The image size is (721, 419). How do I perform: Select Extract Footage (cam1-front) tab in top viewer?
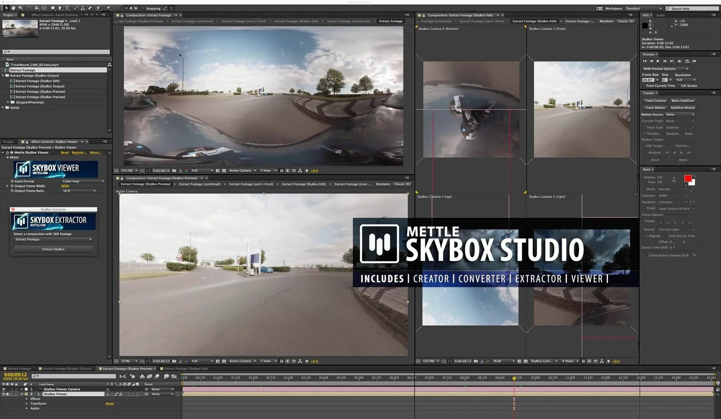pos(244,21)
